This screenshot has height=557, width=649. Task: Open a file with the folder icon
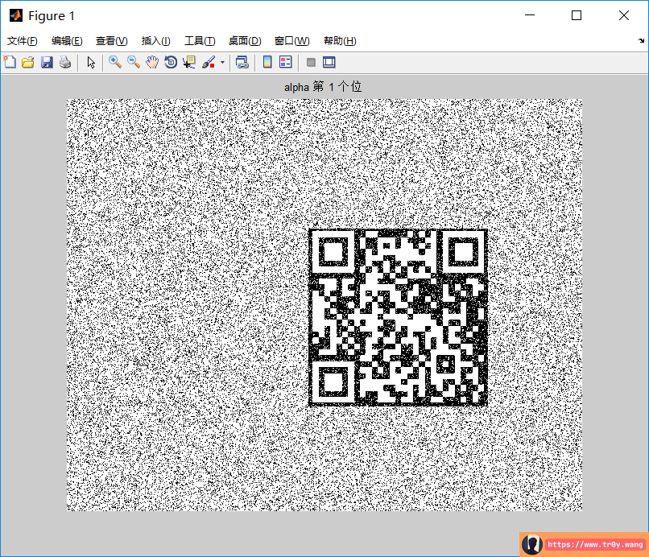tap(28, 62)
